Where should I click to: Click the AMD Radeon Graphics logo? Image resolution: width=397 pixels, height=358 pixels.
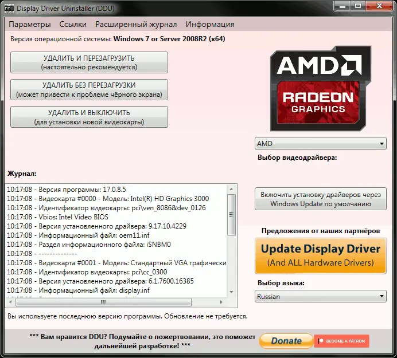tap(320, 88)
